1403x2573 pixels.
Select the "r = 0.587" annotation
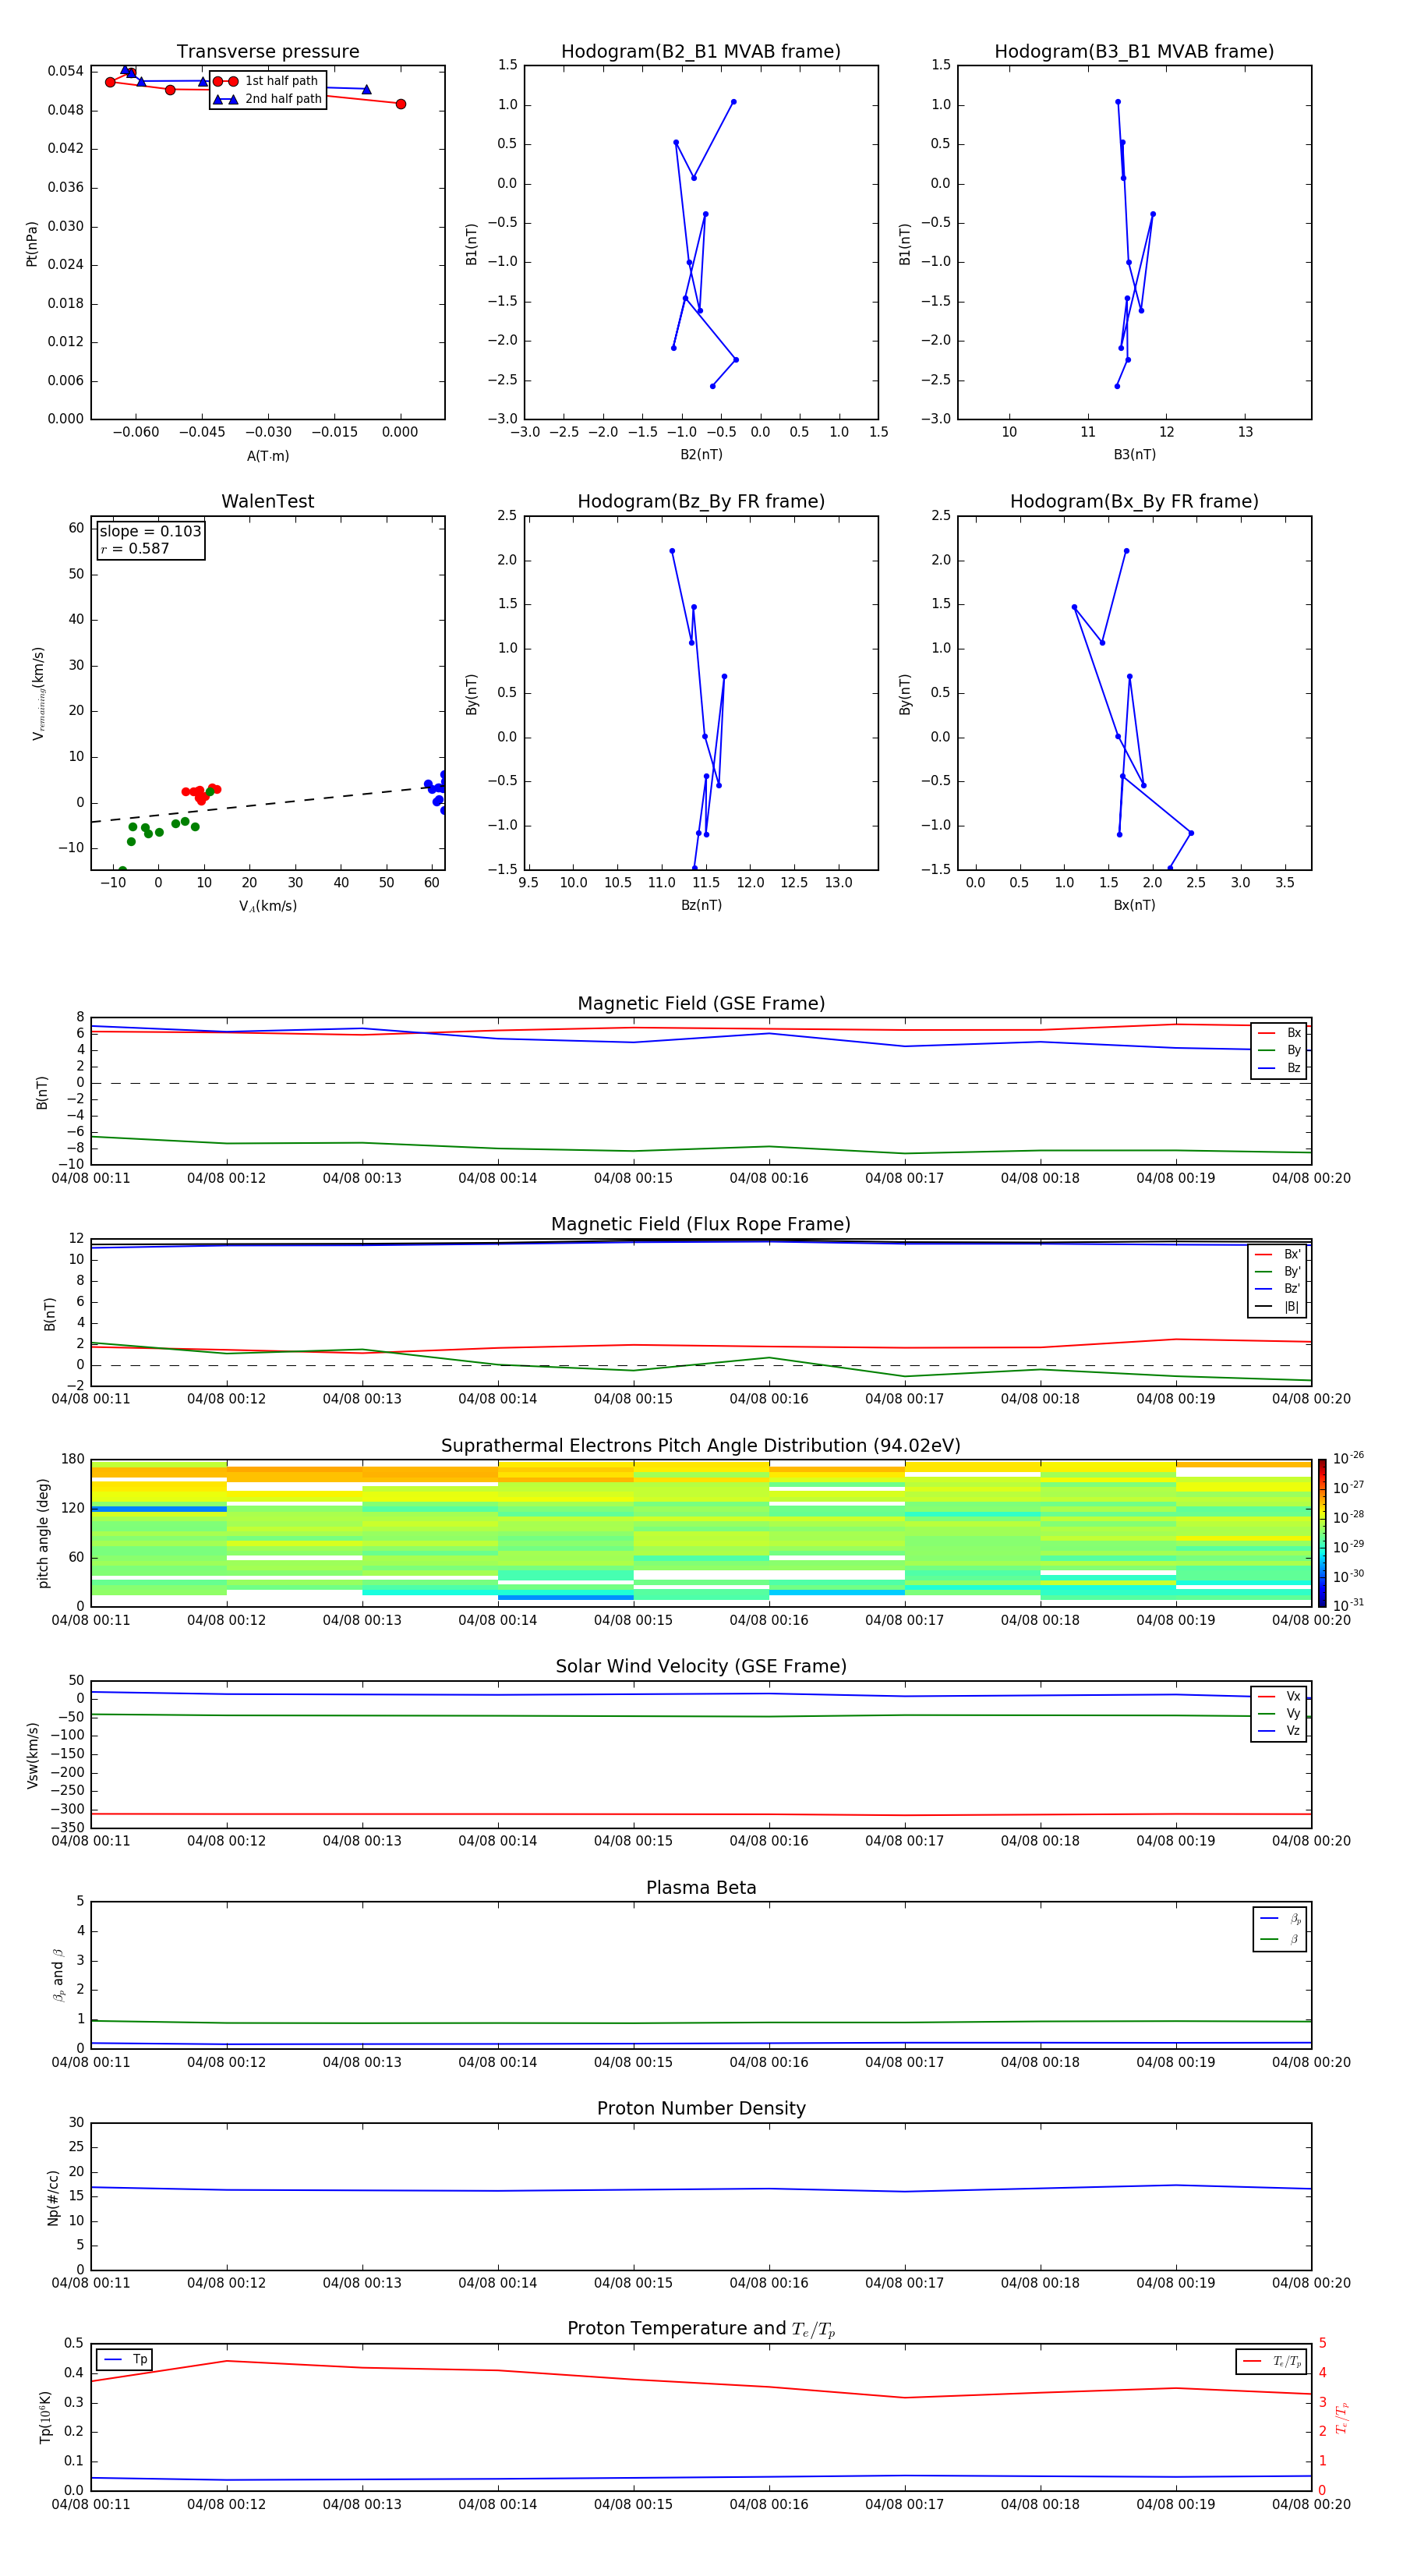coord(135,548)
